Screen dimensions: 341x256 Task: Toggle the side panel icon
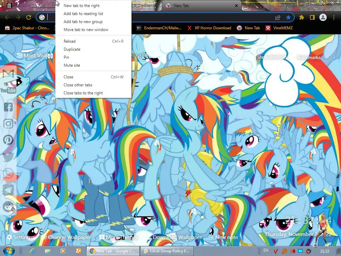tap(312, 17)
